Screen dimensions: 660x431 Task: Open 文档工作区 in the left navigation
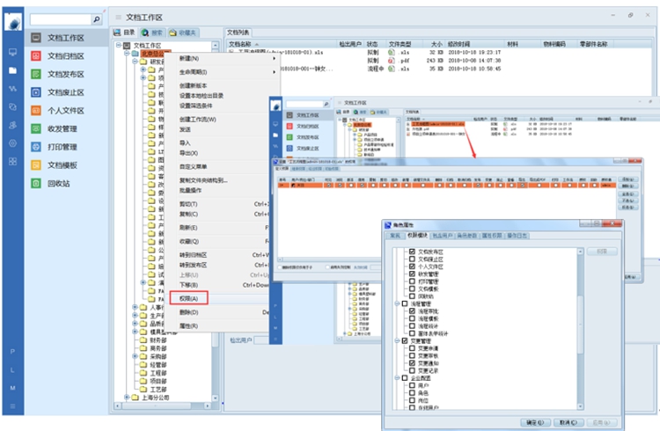point(65,38)
